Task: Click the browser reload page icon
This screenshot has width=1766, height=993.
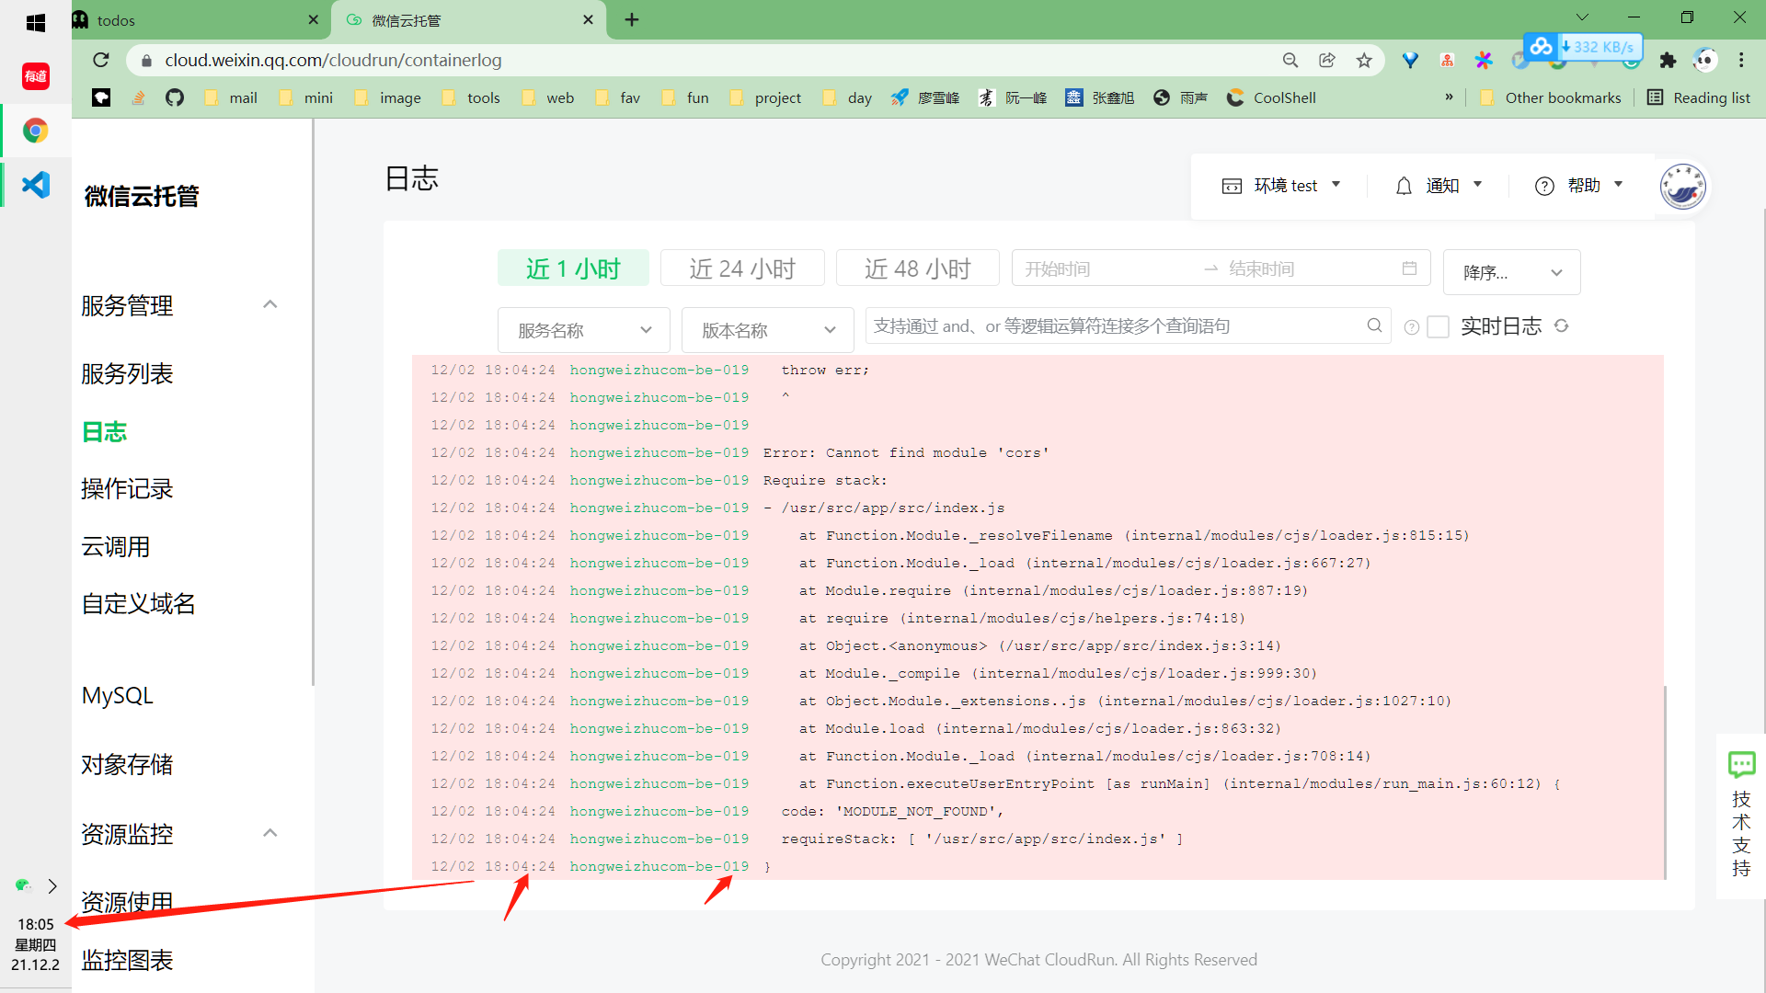Action: 101,60
